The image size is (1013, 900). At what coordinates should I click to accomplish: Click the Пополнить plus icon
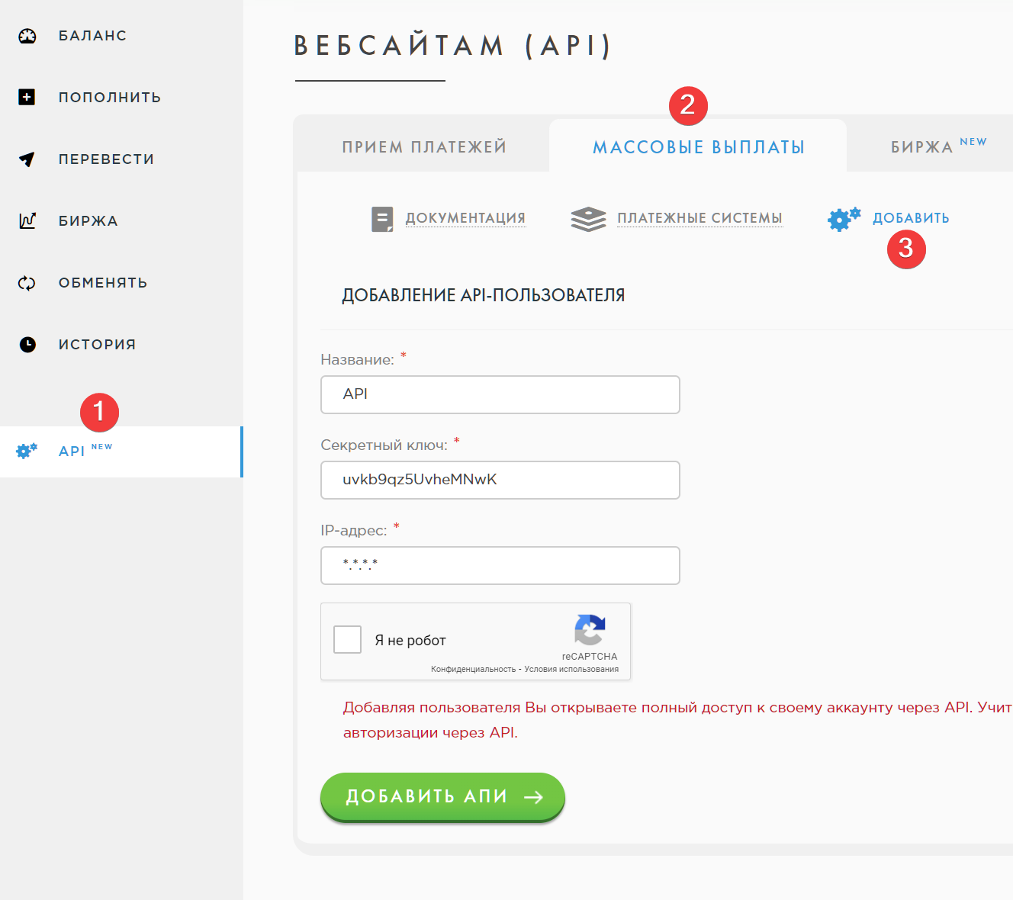point(27,97)
